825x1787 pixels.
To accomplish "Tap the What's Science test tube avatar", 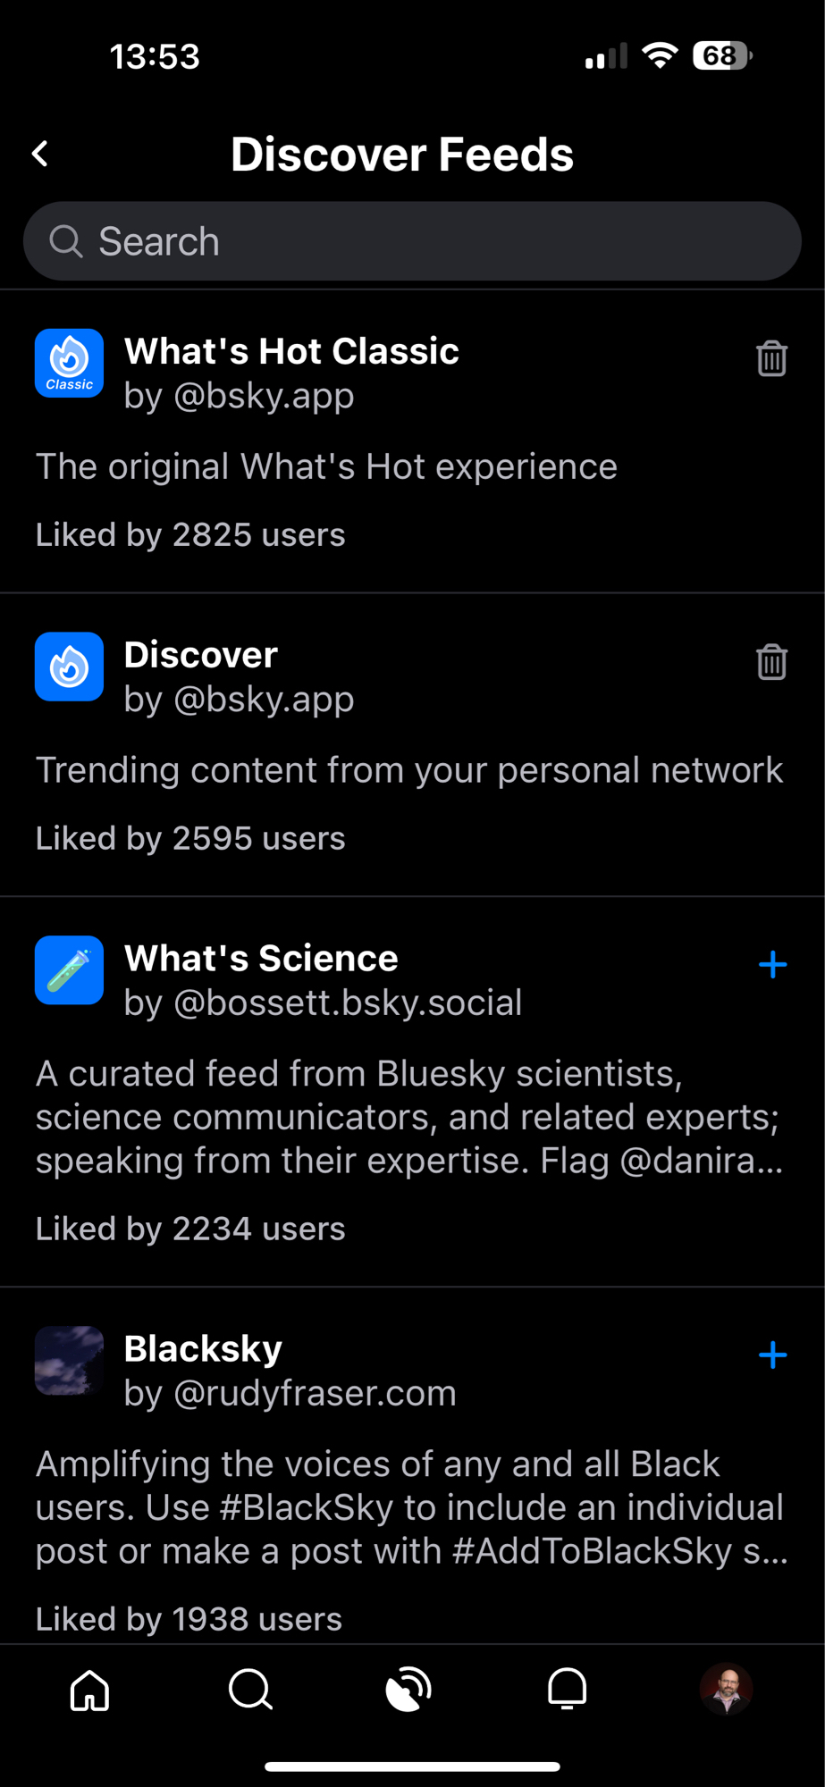I will [69, 970].
